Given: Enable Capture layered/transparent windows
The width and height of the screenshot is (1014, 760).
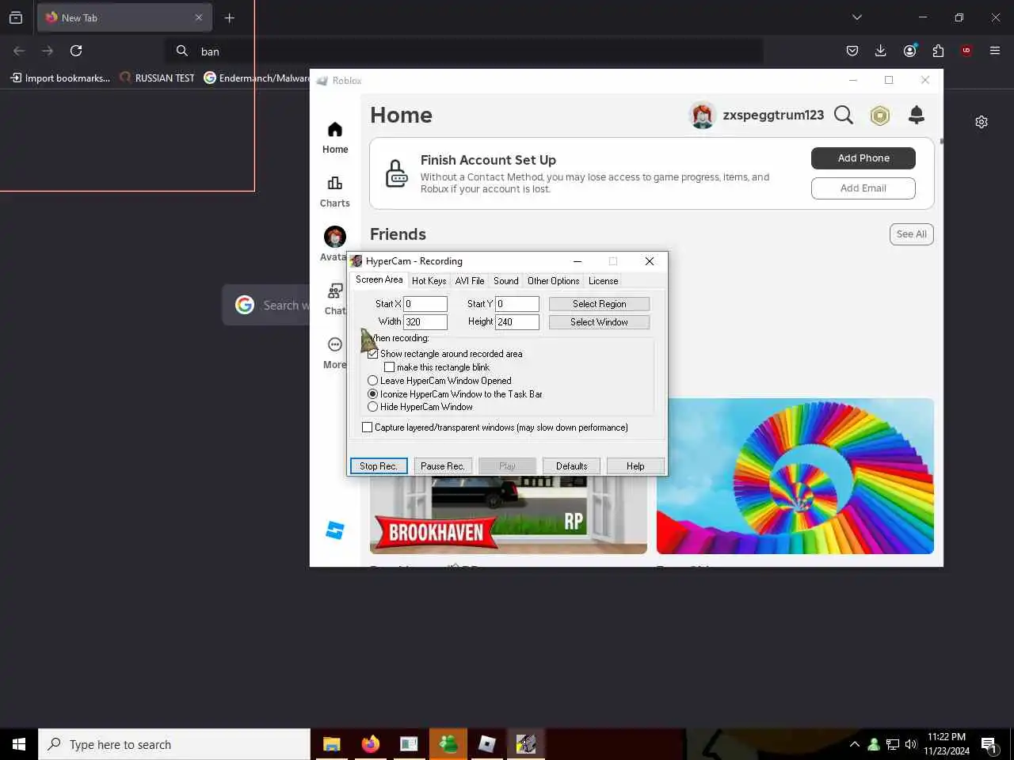Looking at the screenshot, I should click(x=495, y=427).
